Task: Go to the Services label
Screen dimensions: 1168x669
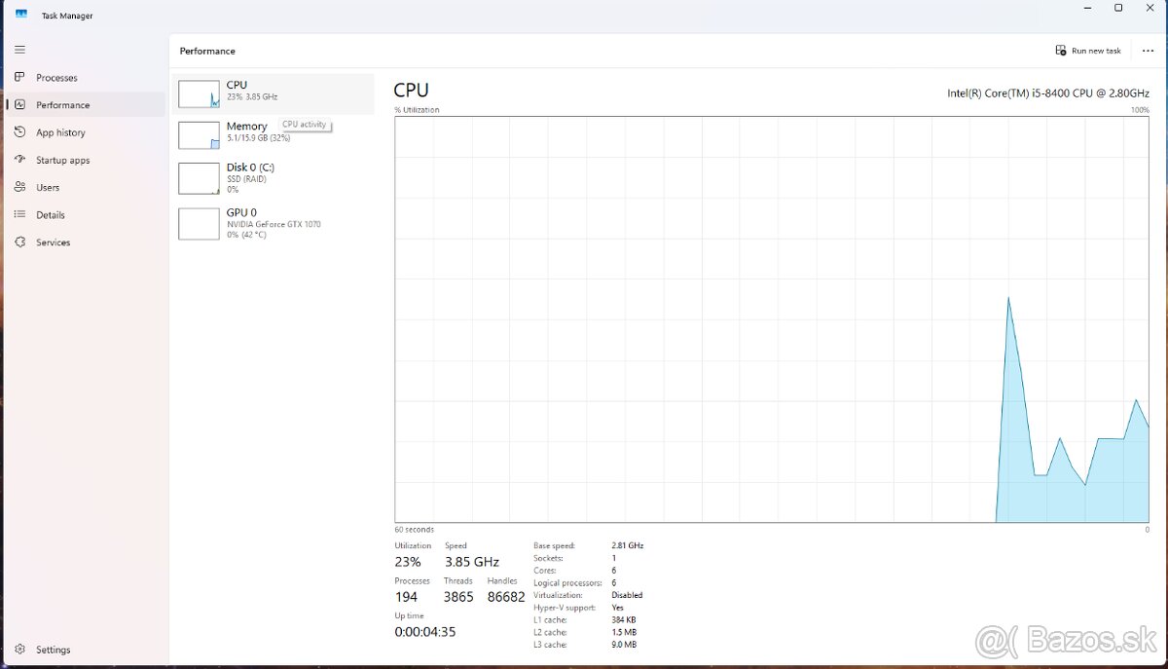Action: pos(54,242)
